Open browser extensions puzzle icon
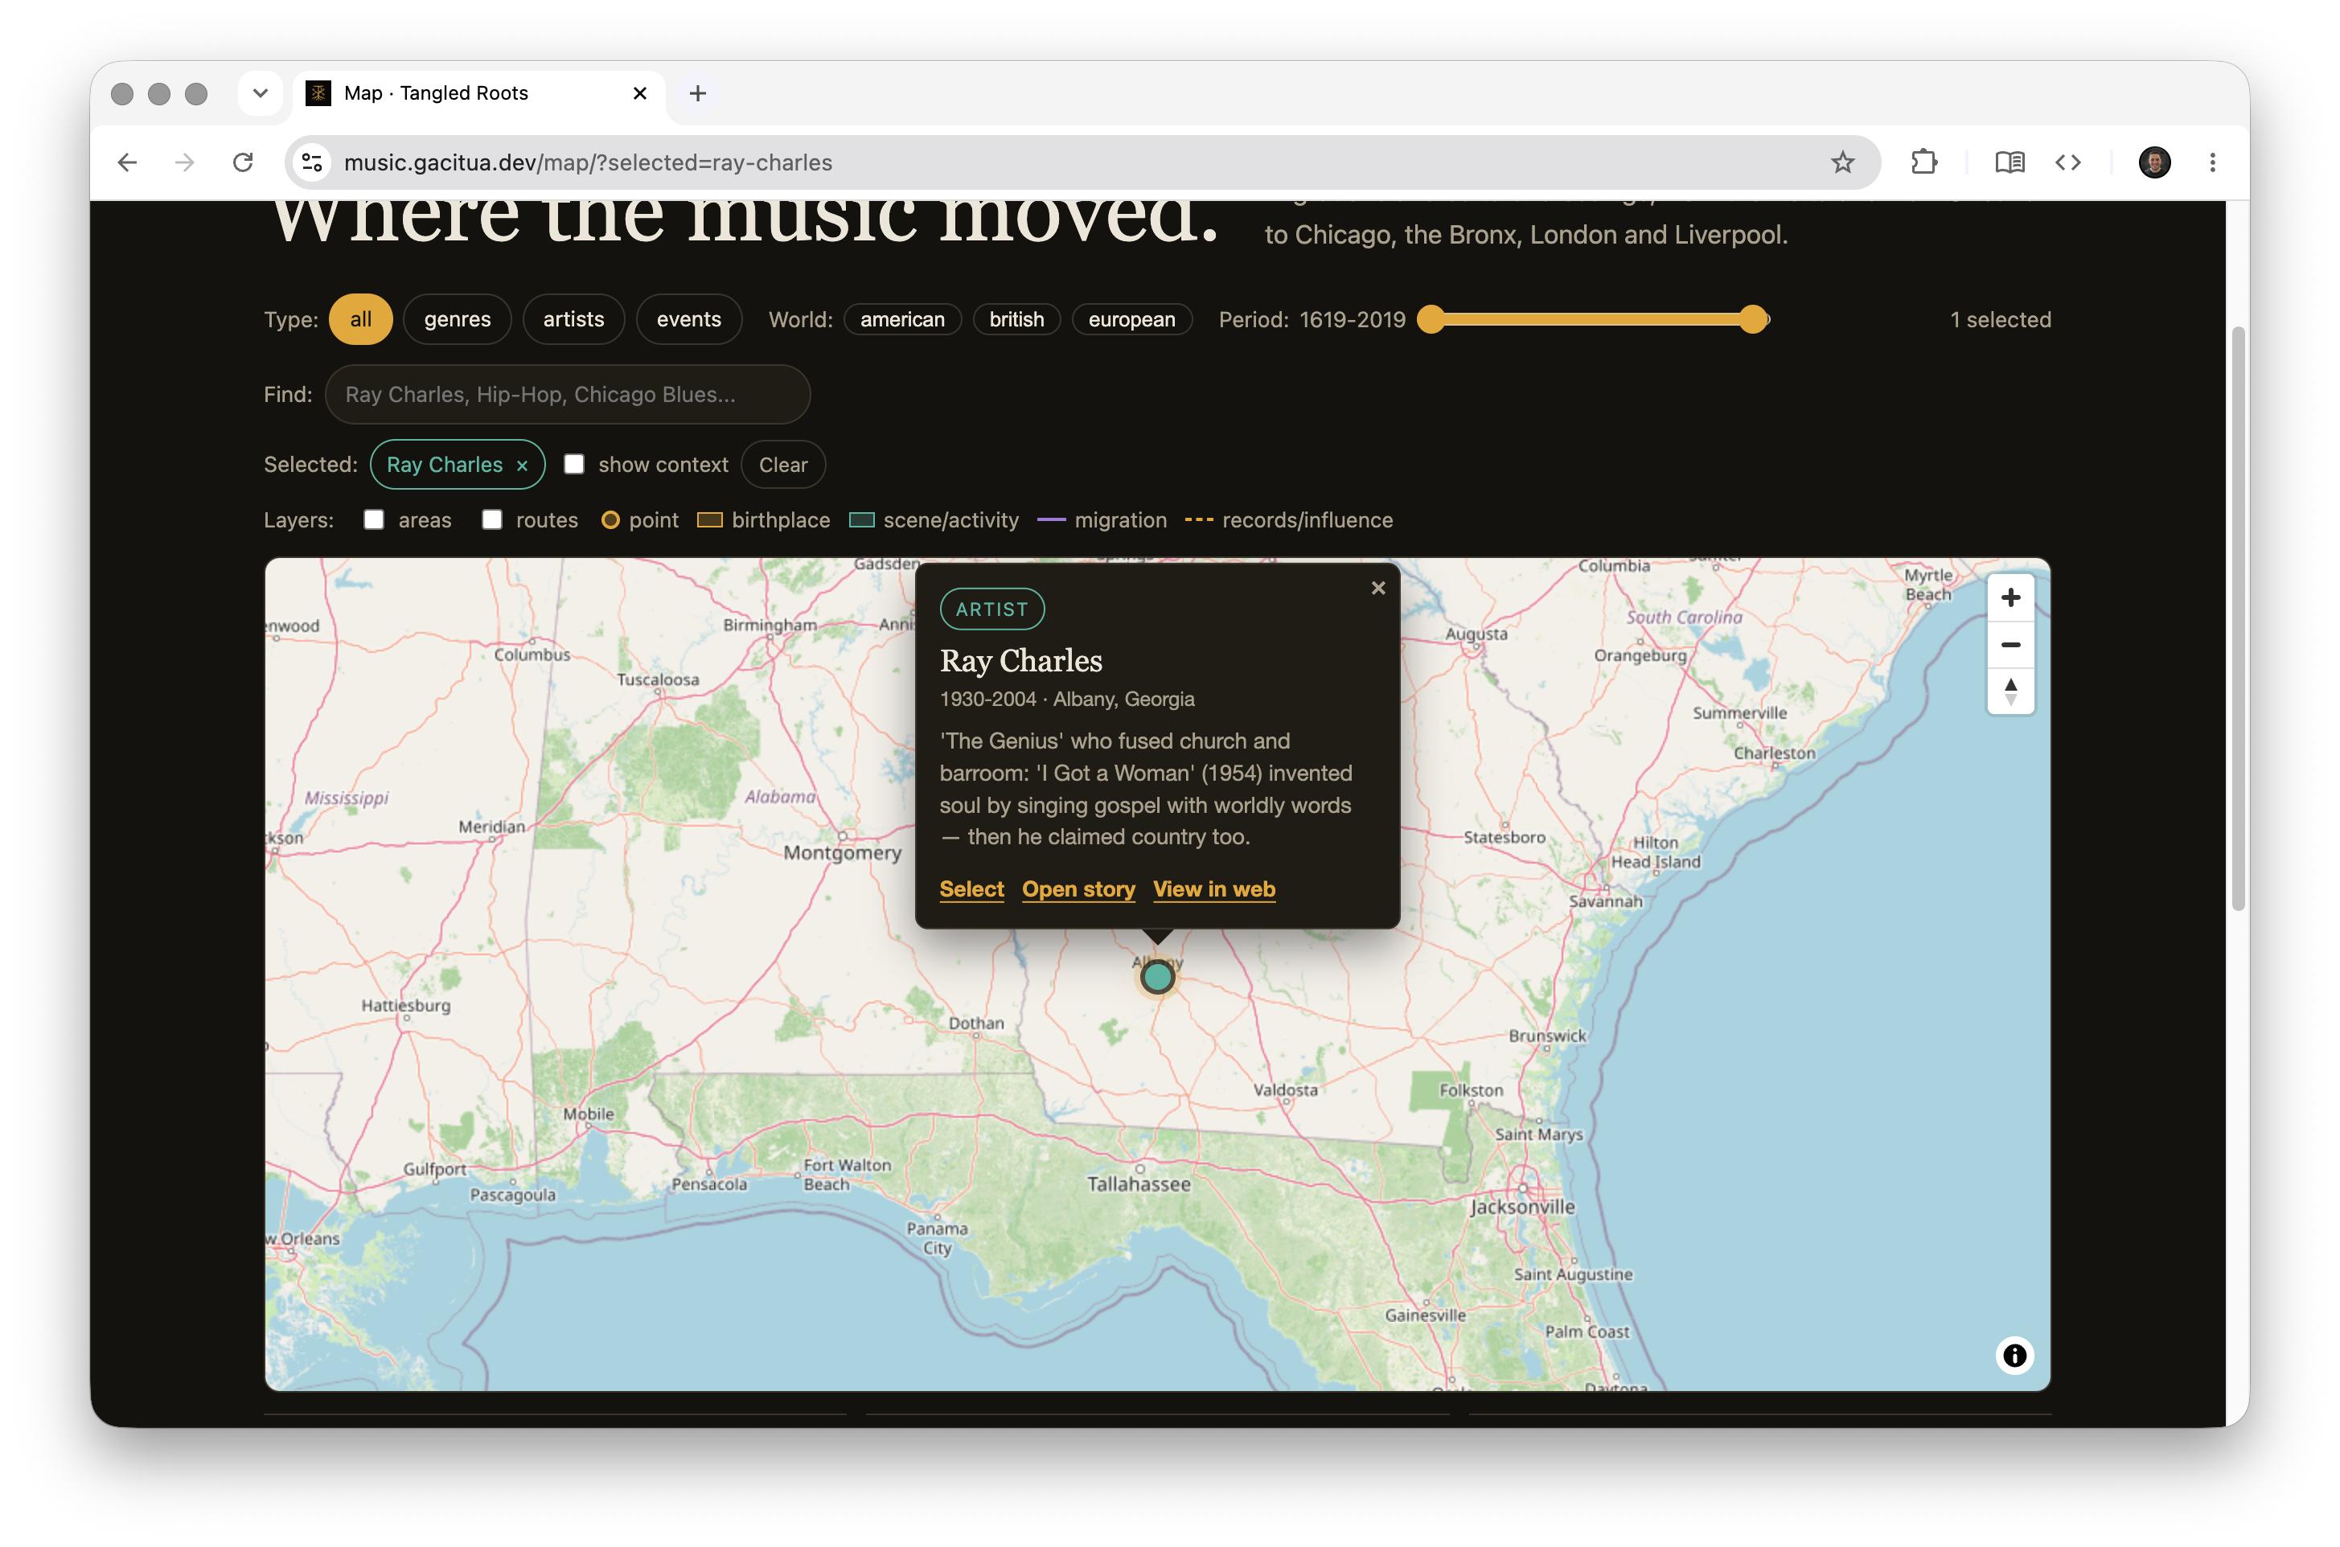Image resolution: width=2340 pixels, height=1547 pixels. pyautogui.click(x=1923, y=162)
